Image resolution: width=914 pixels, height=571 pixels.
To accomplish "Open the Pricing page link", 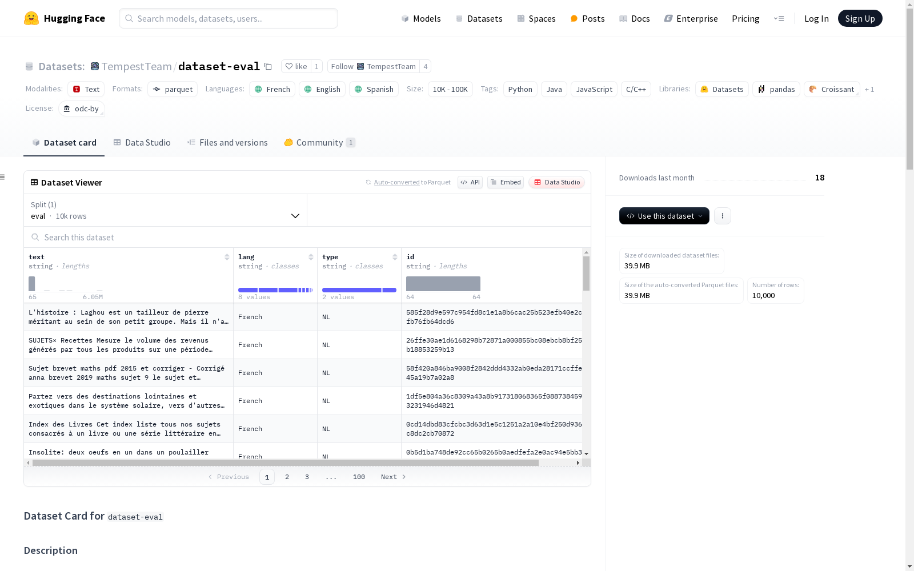I will (745, 18).
